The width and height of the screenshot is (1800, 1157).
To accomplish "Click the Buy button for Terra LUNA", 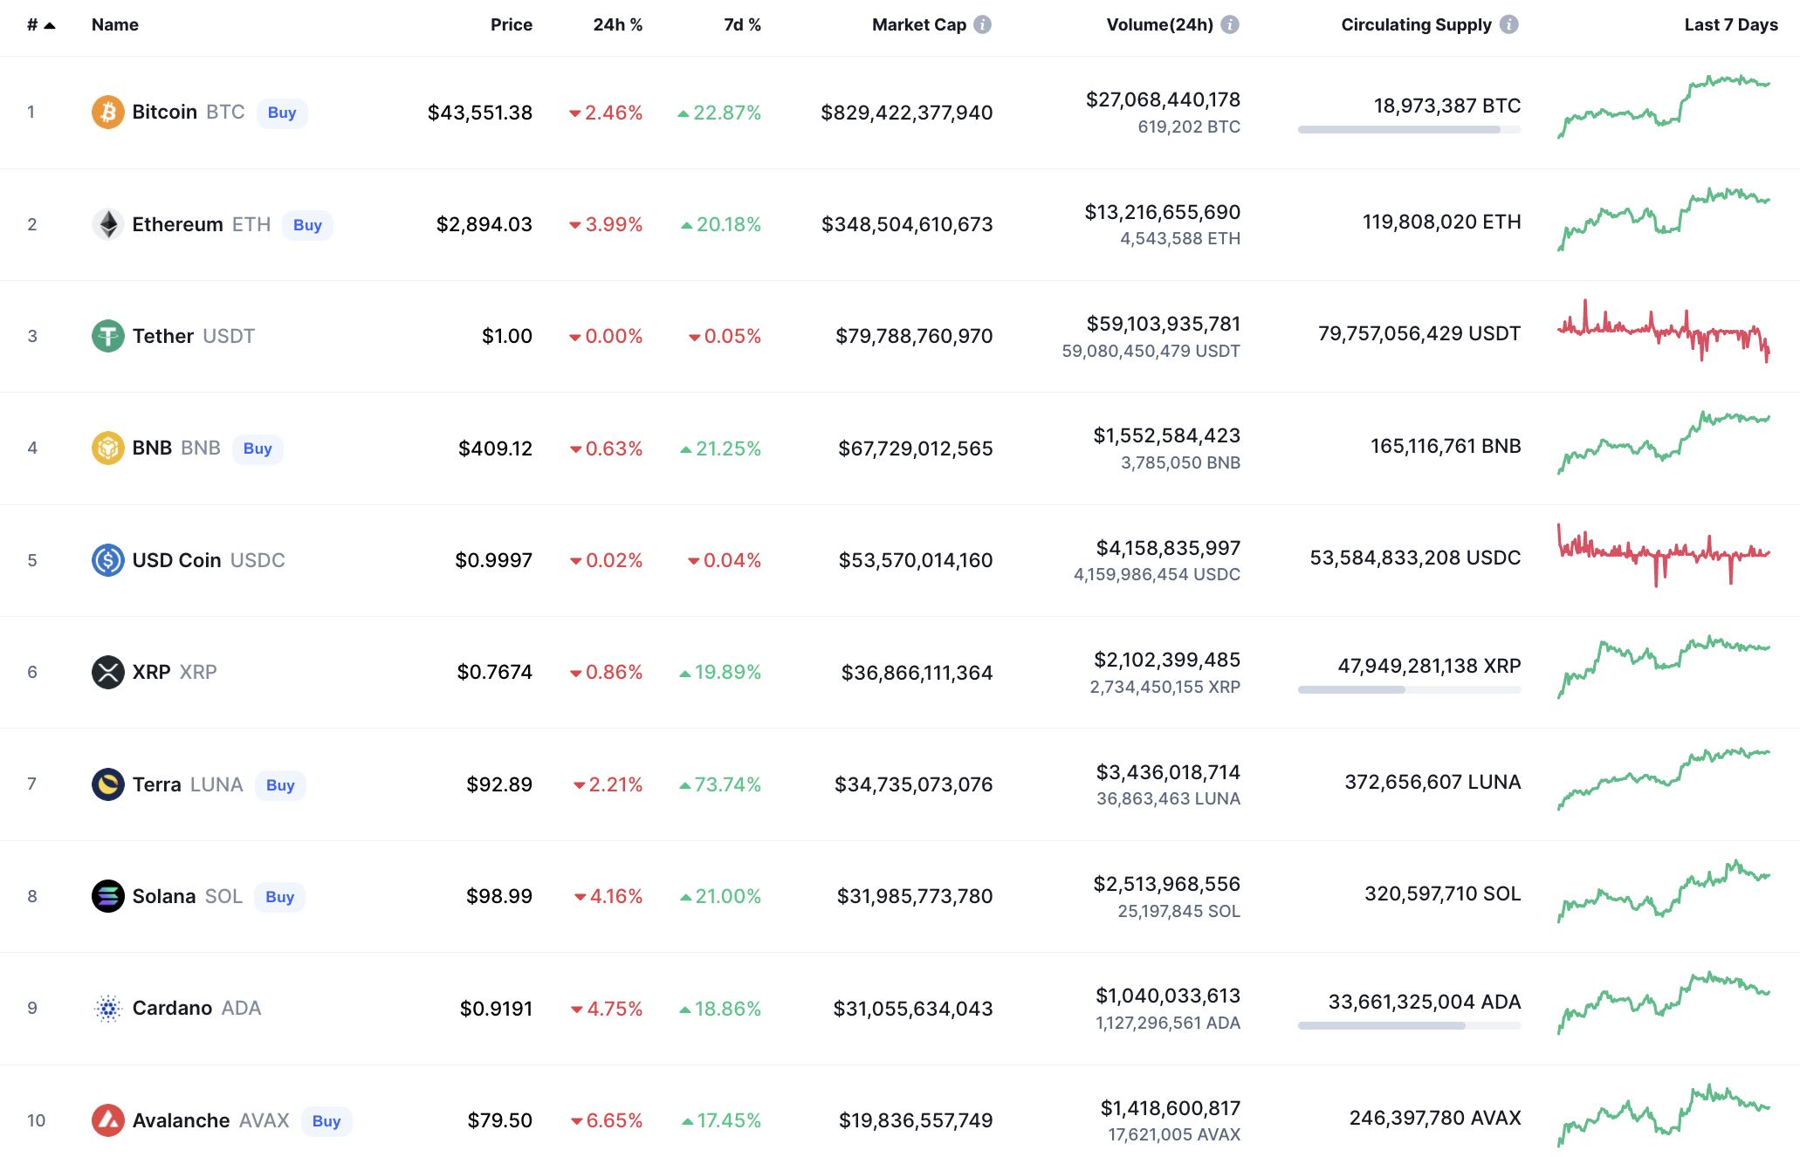I will [x=279, y=784].
